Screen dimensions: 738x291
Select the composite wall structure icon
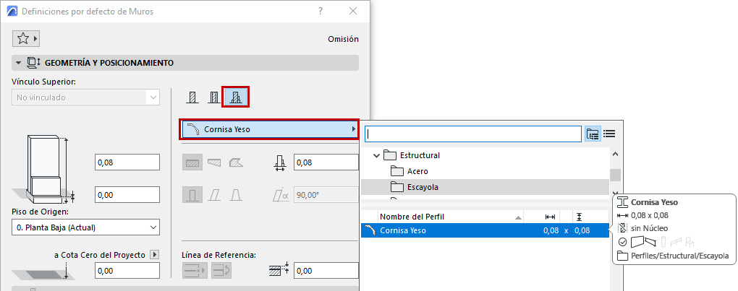[x=213, y=97]
